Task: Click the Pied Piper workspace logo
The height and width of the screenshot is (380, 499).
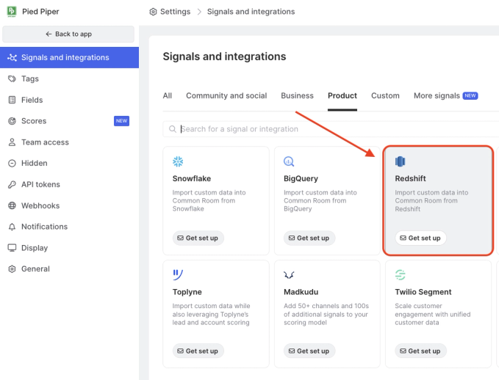Action: click(12, 12)
